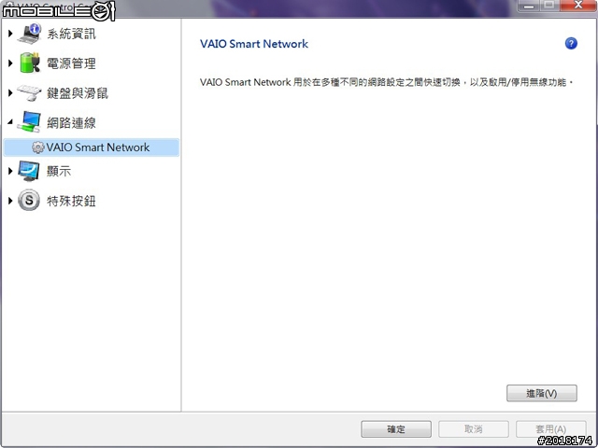The width and height of the screenshot is (598, 448).
Task: Click the VAIO Smart Network heading text
Action: click(254, 44)
